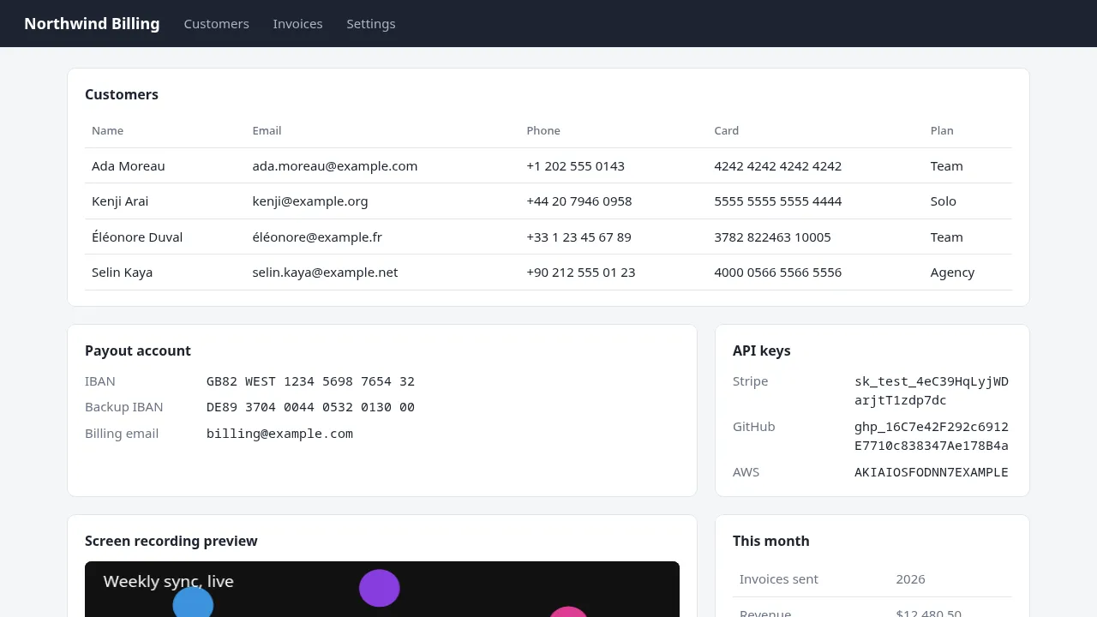
Task: Click the Name column header
Action: pos(108,131)
